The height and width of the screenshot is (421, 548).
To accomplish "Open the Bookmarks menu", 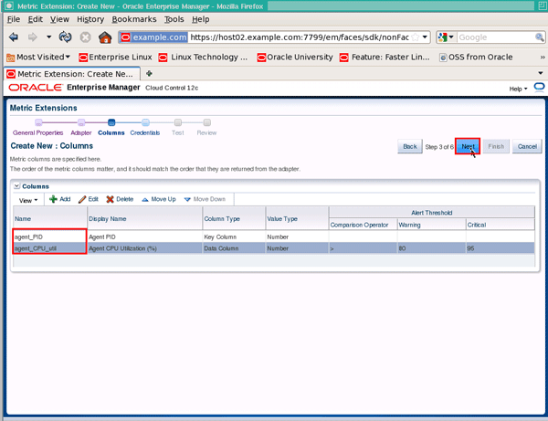I will point(134,19).
